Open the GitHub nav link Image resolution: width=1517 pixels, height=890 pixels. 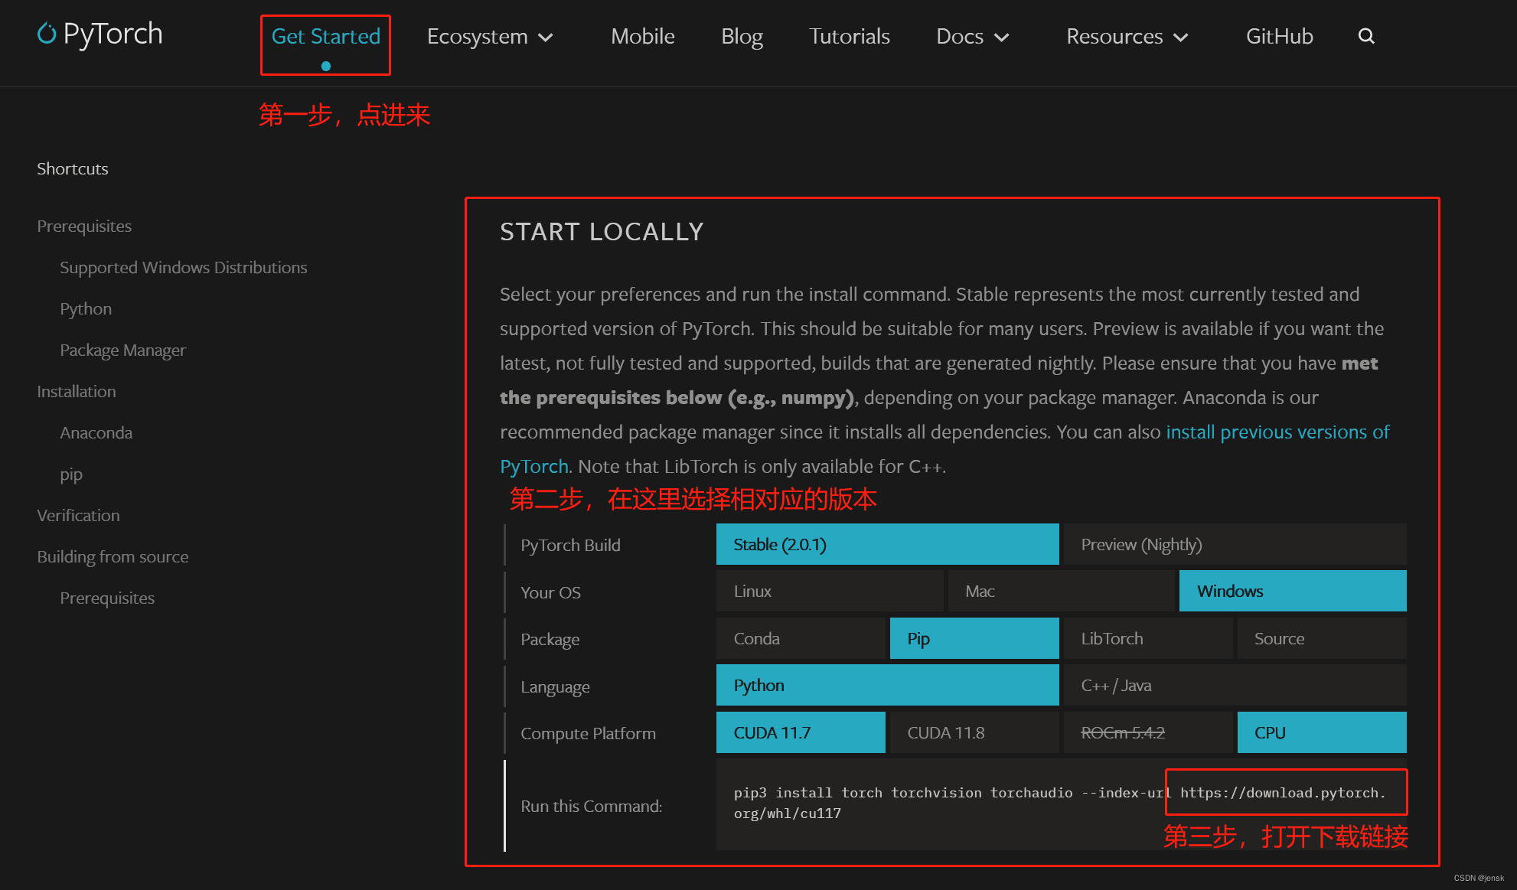[x=1279, y=37]
